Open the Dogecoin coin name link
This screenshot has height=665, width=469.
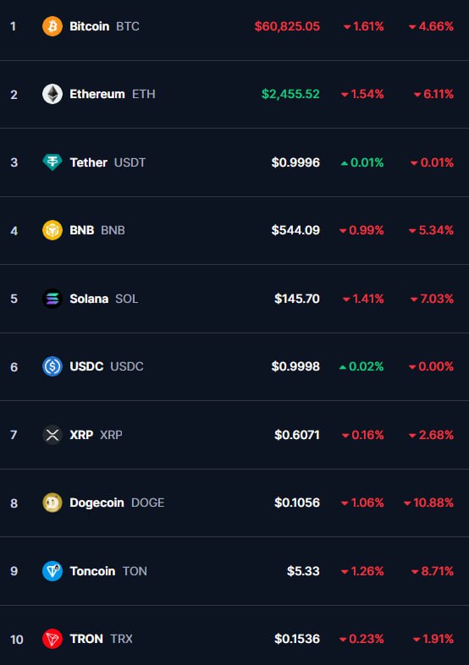click(97, 503)
